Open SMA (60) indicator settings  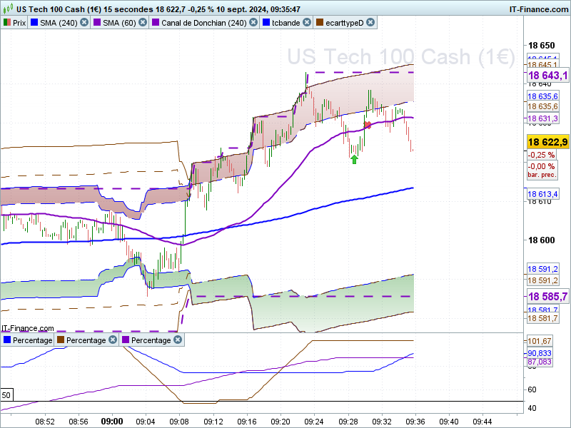pos(119,23)
